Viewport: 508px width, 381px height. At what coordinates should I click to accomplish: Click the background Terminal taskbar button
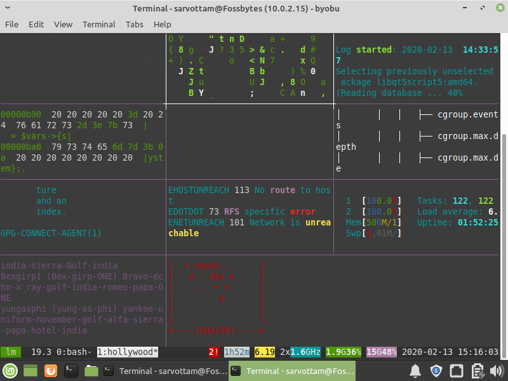click(x=165, y=371)
